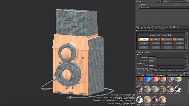This screenshot has height=106, width=189.
Task: Open the Normal blend mode dropdown
Action: [147, 1]
